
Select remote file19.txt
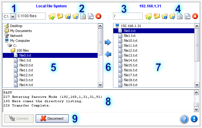(x=131, y=85)
